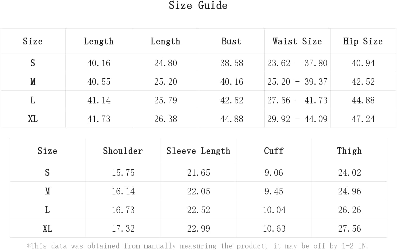Screen dimensions: 397x250
Task: Select the Shoulder column header
Action: point(123,151)
